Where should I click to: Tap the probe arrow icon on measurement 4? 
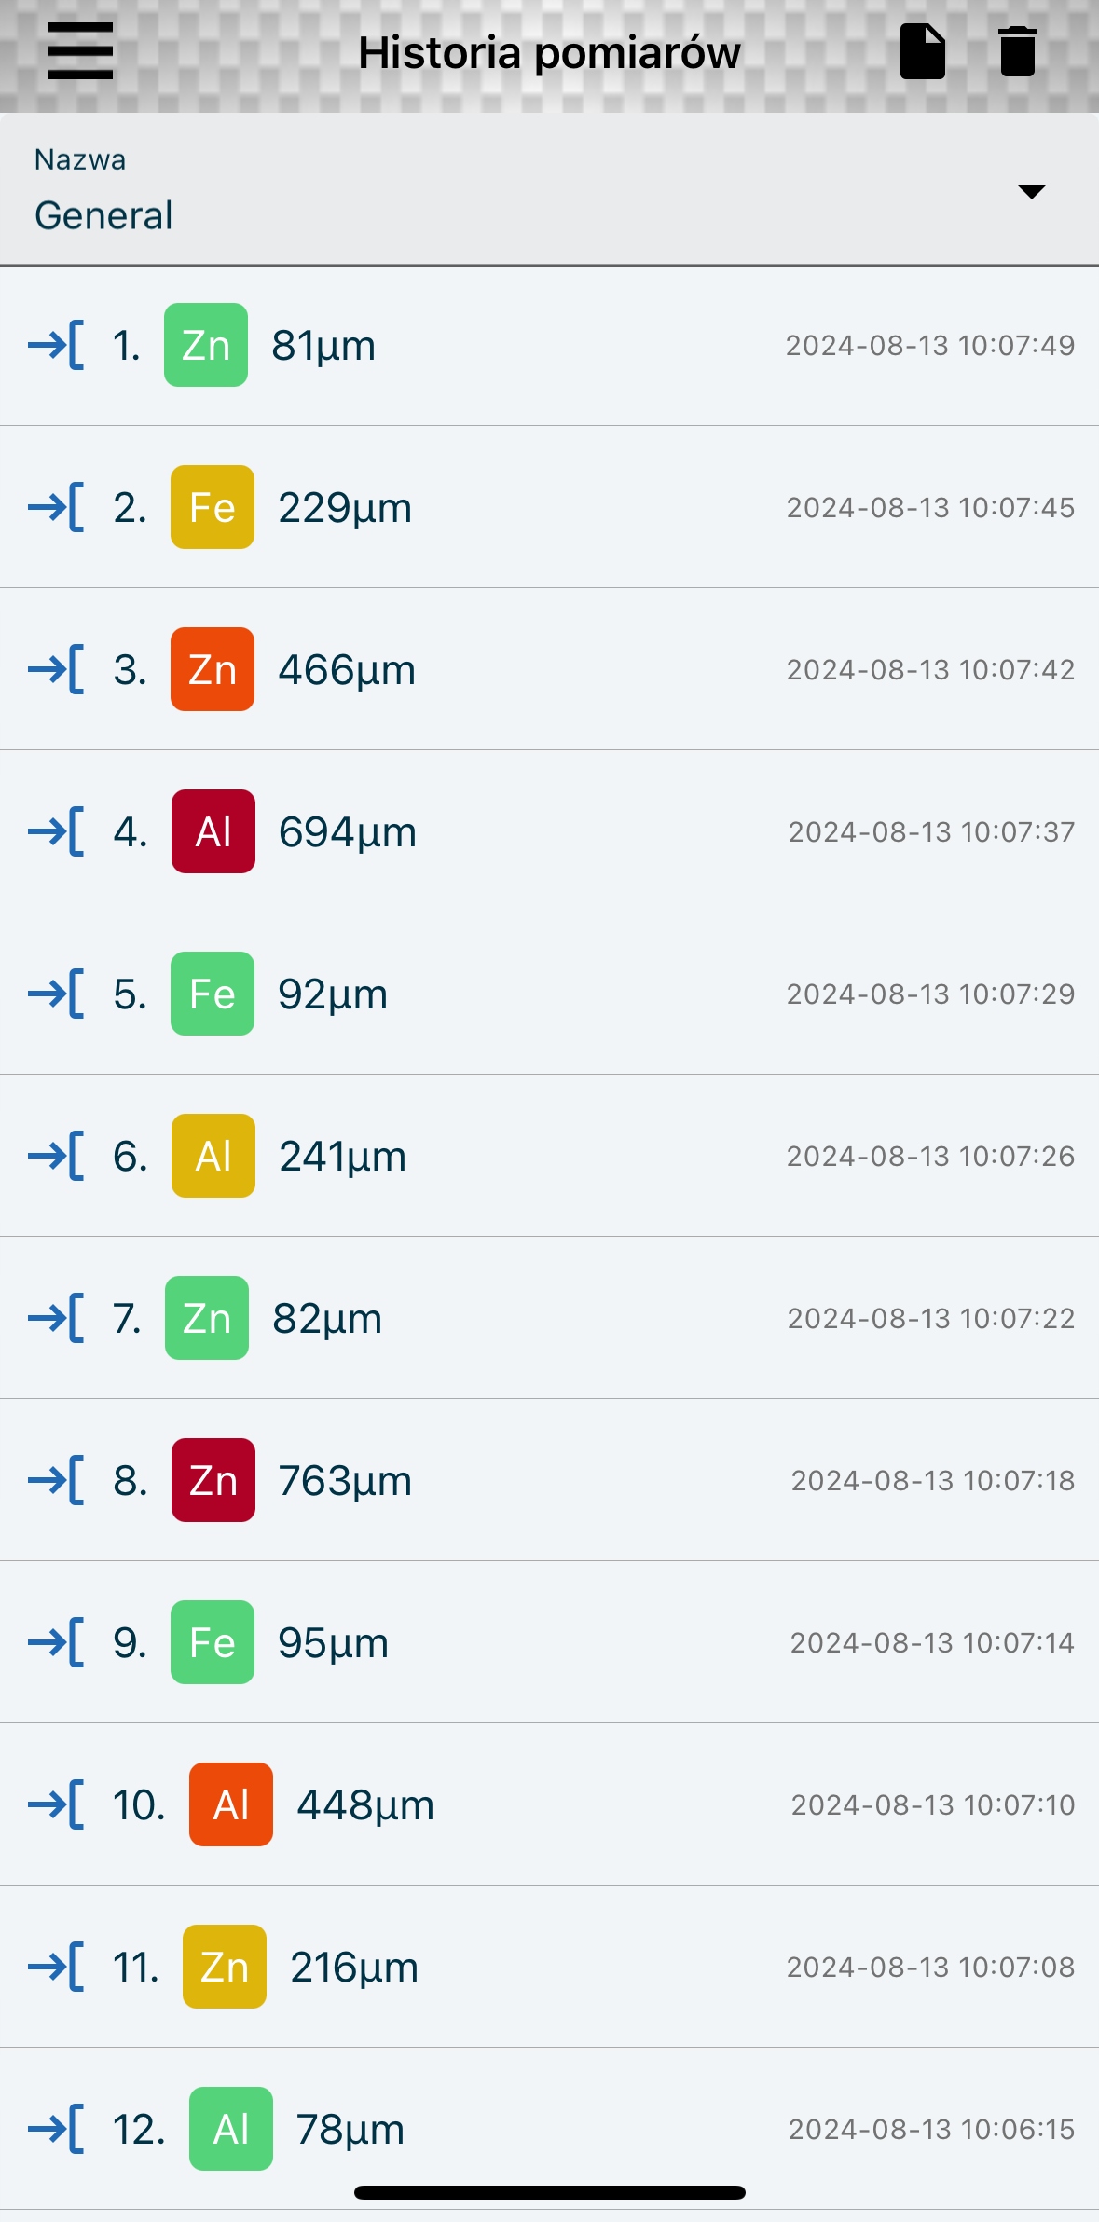point(56,831)
